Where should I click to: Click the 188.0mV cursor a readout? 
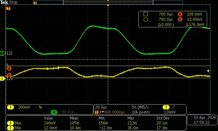pyautogui.click(x=195, y=14)
